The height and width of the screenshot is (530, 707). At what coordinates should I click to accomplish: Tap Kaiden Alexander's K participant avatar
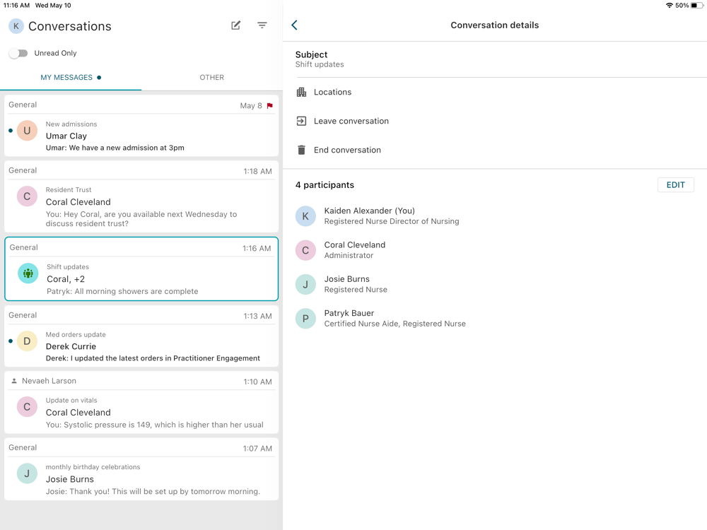(305, 216)
